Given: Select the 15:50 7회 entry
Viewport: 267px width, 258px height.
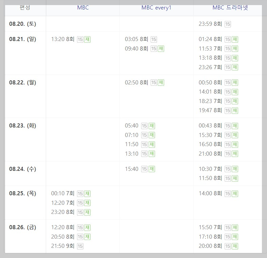Looking at the screenshot, I should (210, 227).
